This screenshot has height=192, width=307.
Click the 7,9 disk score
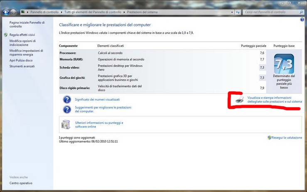coord(262,88)
